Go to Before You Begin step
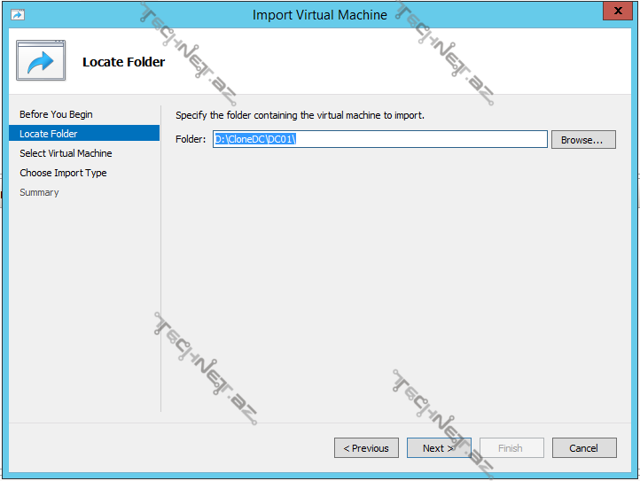Screen dimensions: 640x481 click(56, 114)
